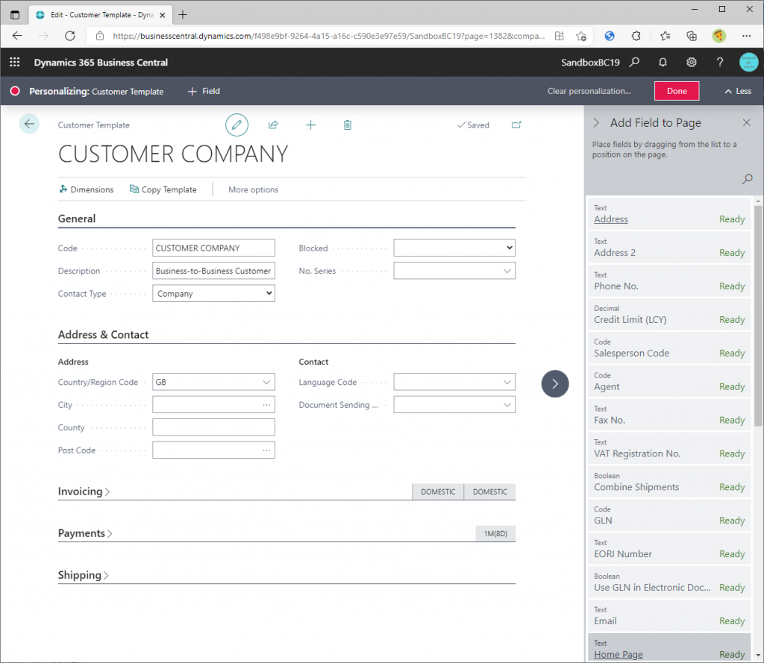Create new record with plus icon
This screenshot has width=764, height=663.
310,125
